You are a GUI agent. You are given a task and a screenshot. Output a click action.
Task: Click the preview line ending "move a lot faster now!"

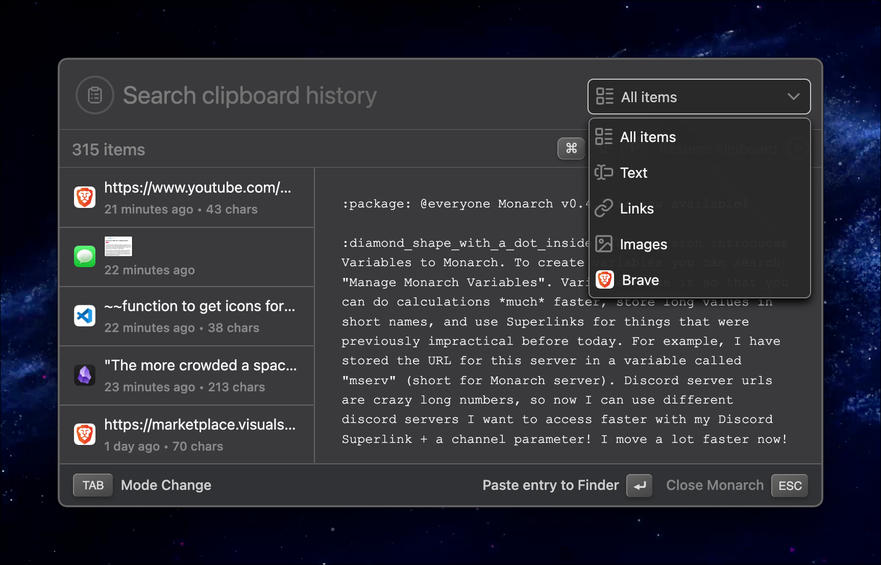[x=565, y=439]
